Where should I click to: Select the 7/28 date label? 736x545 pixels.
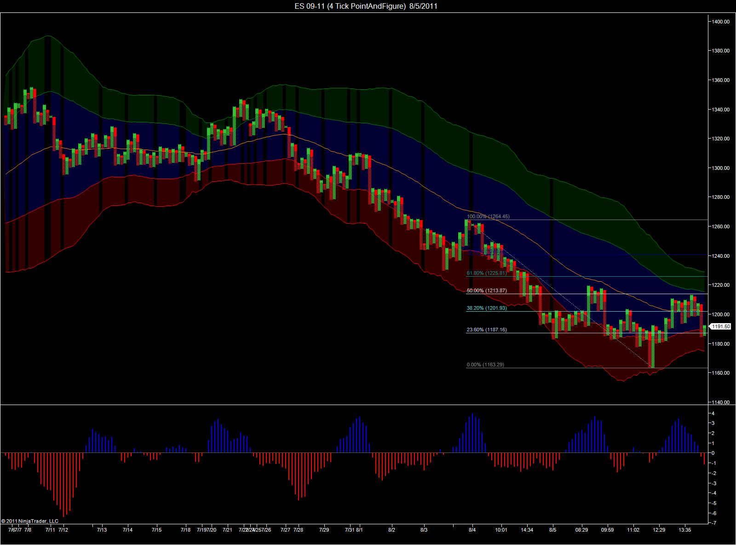point(298,530)
